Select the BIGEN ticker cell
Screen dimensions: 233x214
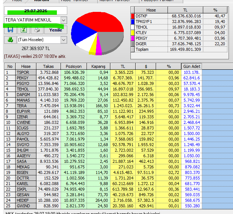click(x=26, y=172)
